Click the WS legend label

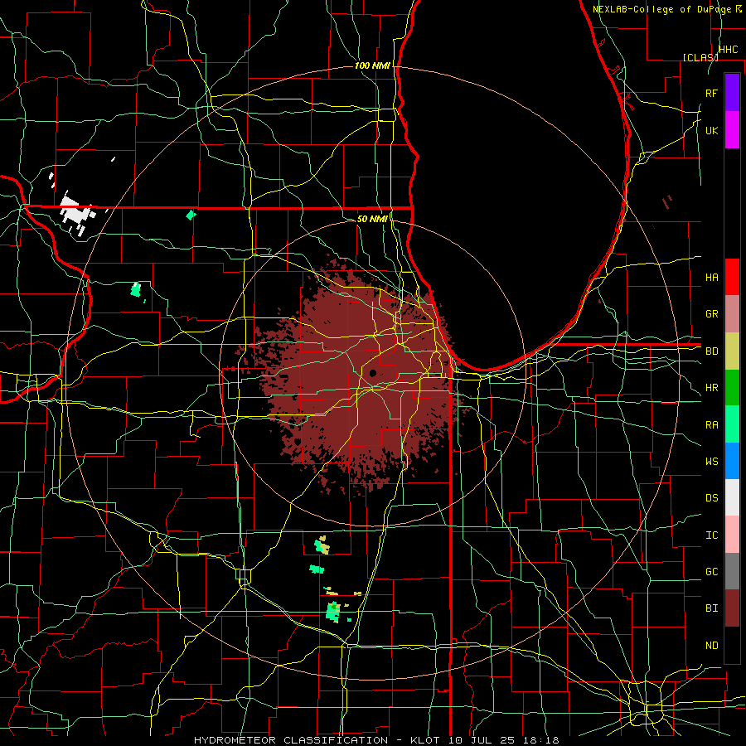point(711,462)
